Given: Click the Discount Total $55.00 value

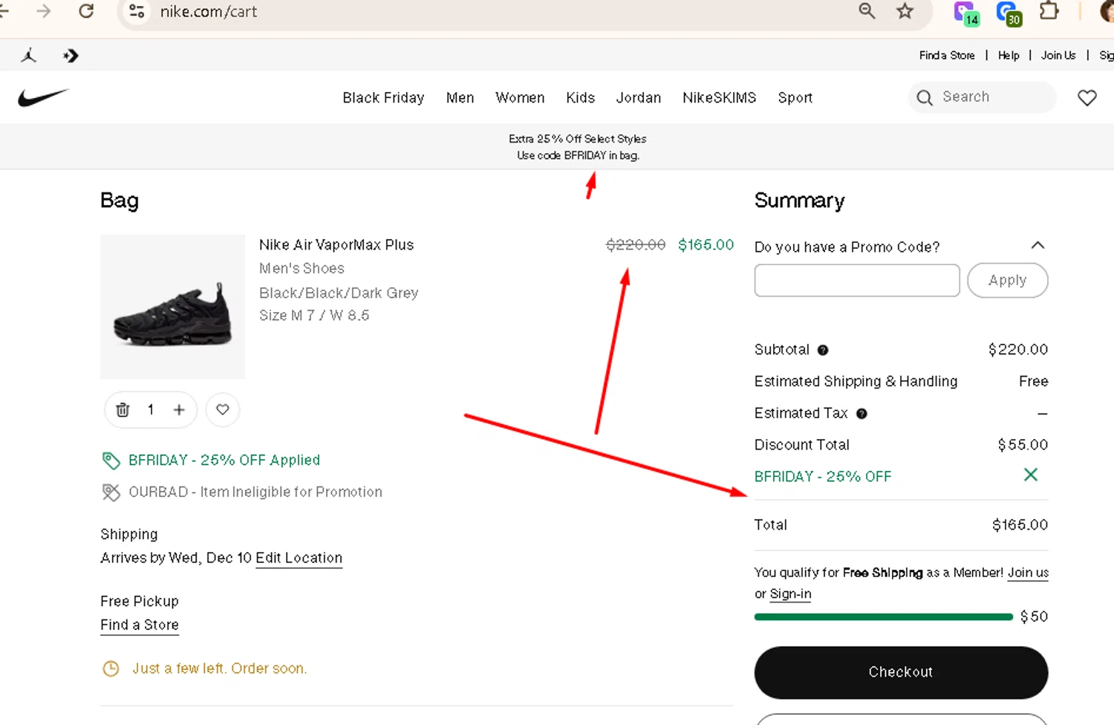Looking at the screenshot, I should pyautogui.click(x=1023, y=445).
